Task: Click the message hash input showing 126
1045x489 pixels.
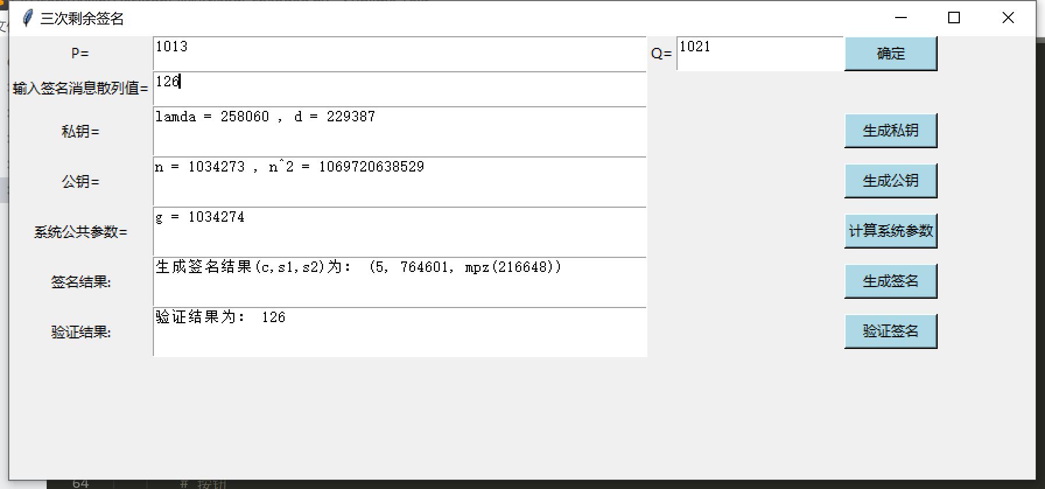Action: tap(400, 89)
